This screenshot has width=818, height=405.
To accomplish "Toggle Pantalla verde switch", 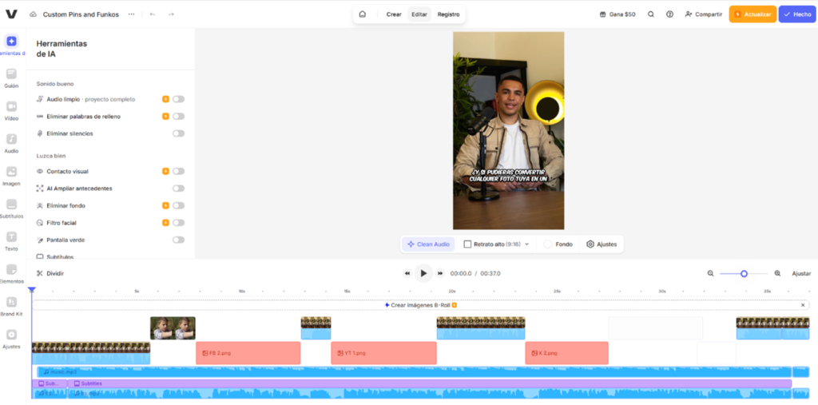I will tap(178, 240).
